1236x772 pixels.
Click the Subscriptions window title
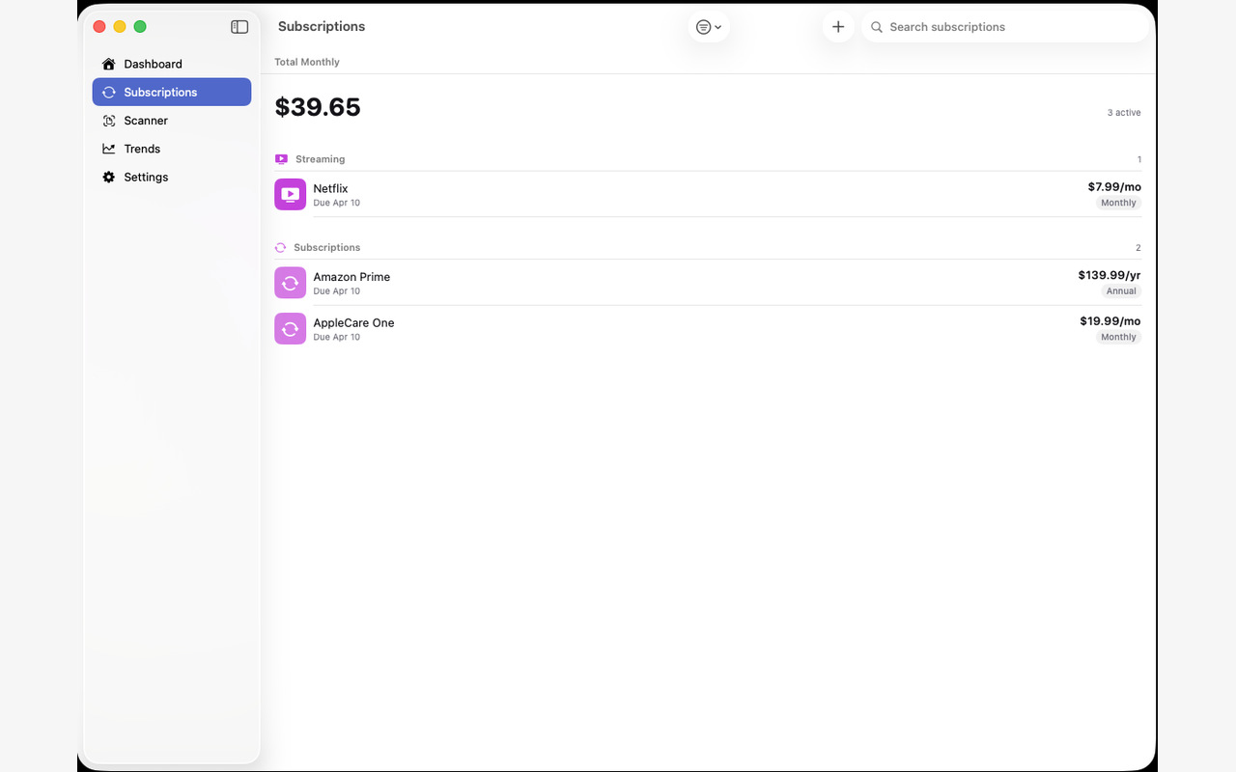[322, 27]
